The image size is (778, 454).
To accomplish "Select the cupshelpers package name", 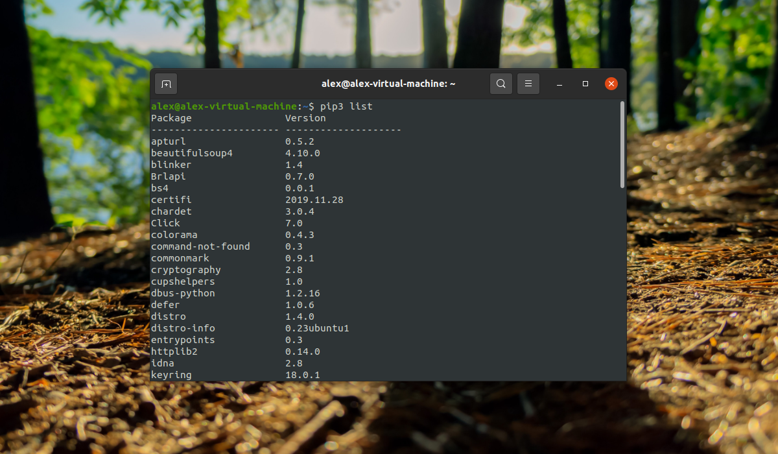I will coord(183,281).
